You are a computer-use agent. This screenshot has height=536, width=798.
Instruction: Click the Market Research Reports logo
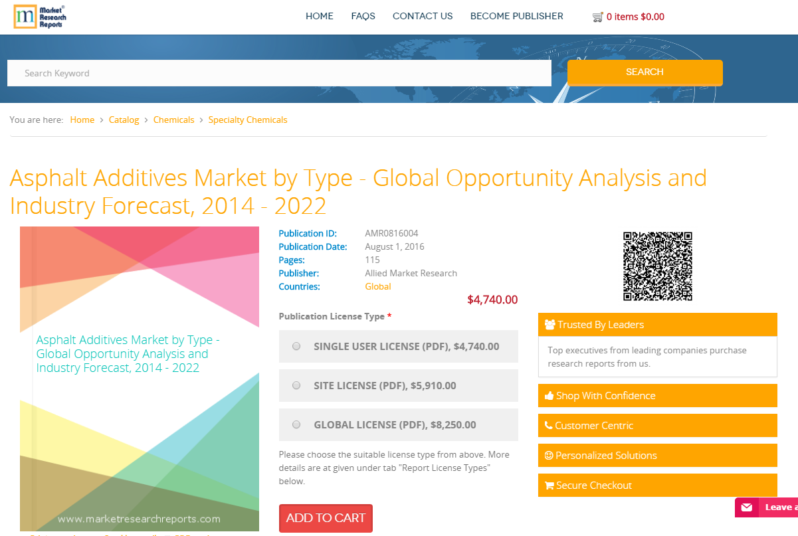pos(39,17)
